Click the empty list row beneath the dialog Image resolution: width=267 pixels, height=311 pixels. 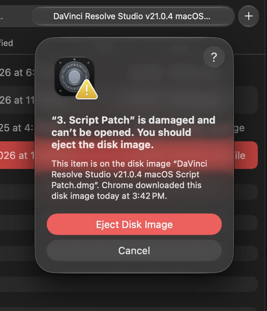[x=129, y=284]
